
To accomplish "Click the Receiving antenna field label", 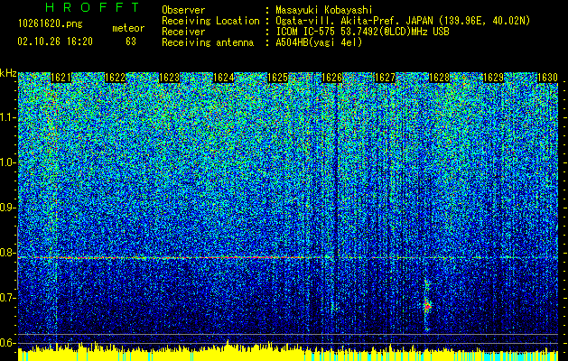I will [x=208, y=42].
